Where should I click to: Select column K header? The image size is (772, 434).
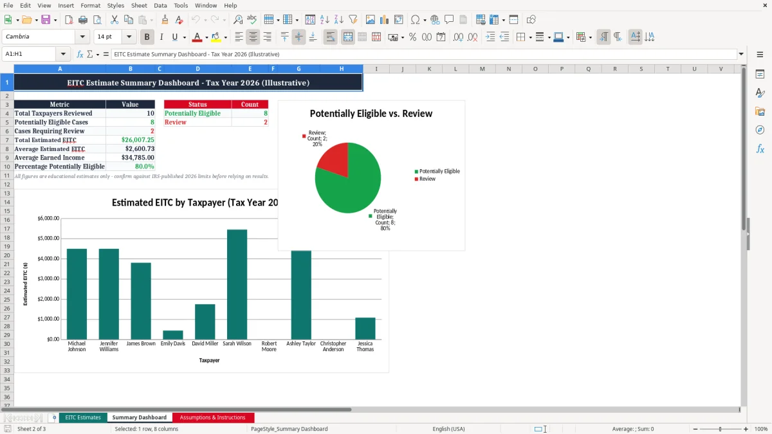pos(429,69)
